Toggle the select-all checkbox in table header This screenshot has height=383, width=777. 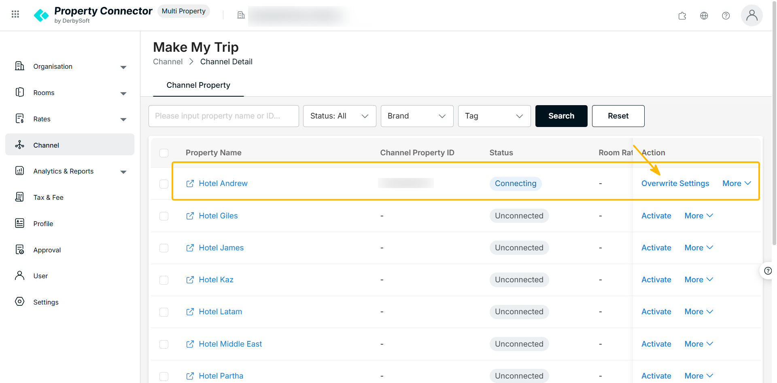point(164,153)
